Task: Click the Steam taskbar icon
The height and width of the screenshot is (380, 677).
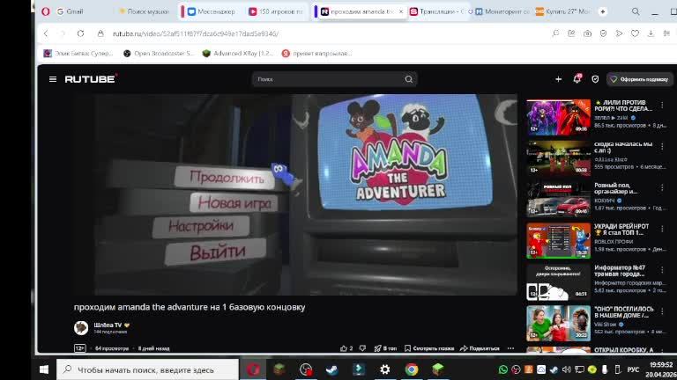Action: 331,369
